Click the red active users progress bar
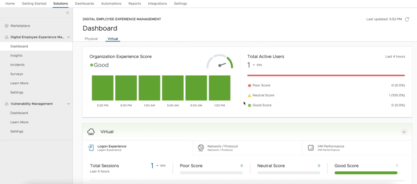This screenshot has width=417, height=184. pyautogui.click(x=326, y=76)
